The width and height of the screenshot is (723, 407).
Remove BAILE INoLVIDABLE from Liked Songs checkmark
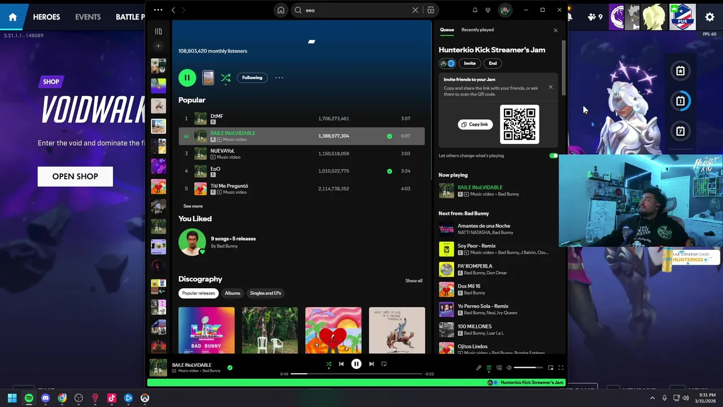point(389,136)
